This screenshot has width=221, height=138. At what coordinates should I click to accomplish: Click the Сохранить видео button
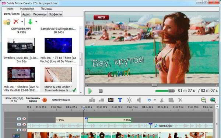point(33,100)
